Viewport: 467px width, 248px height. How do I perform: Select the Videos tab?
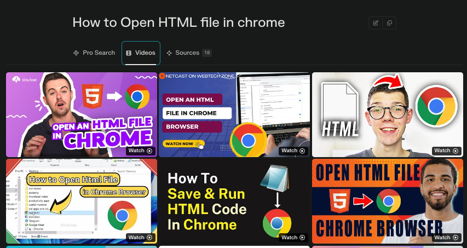pos(141,53)
